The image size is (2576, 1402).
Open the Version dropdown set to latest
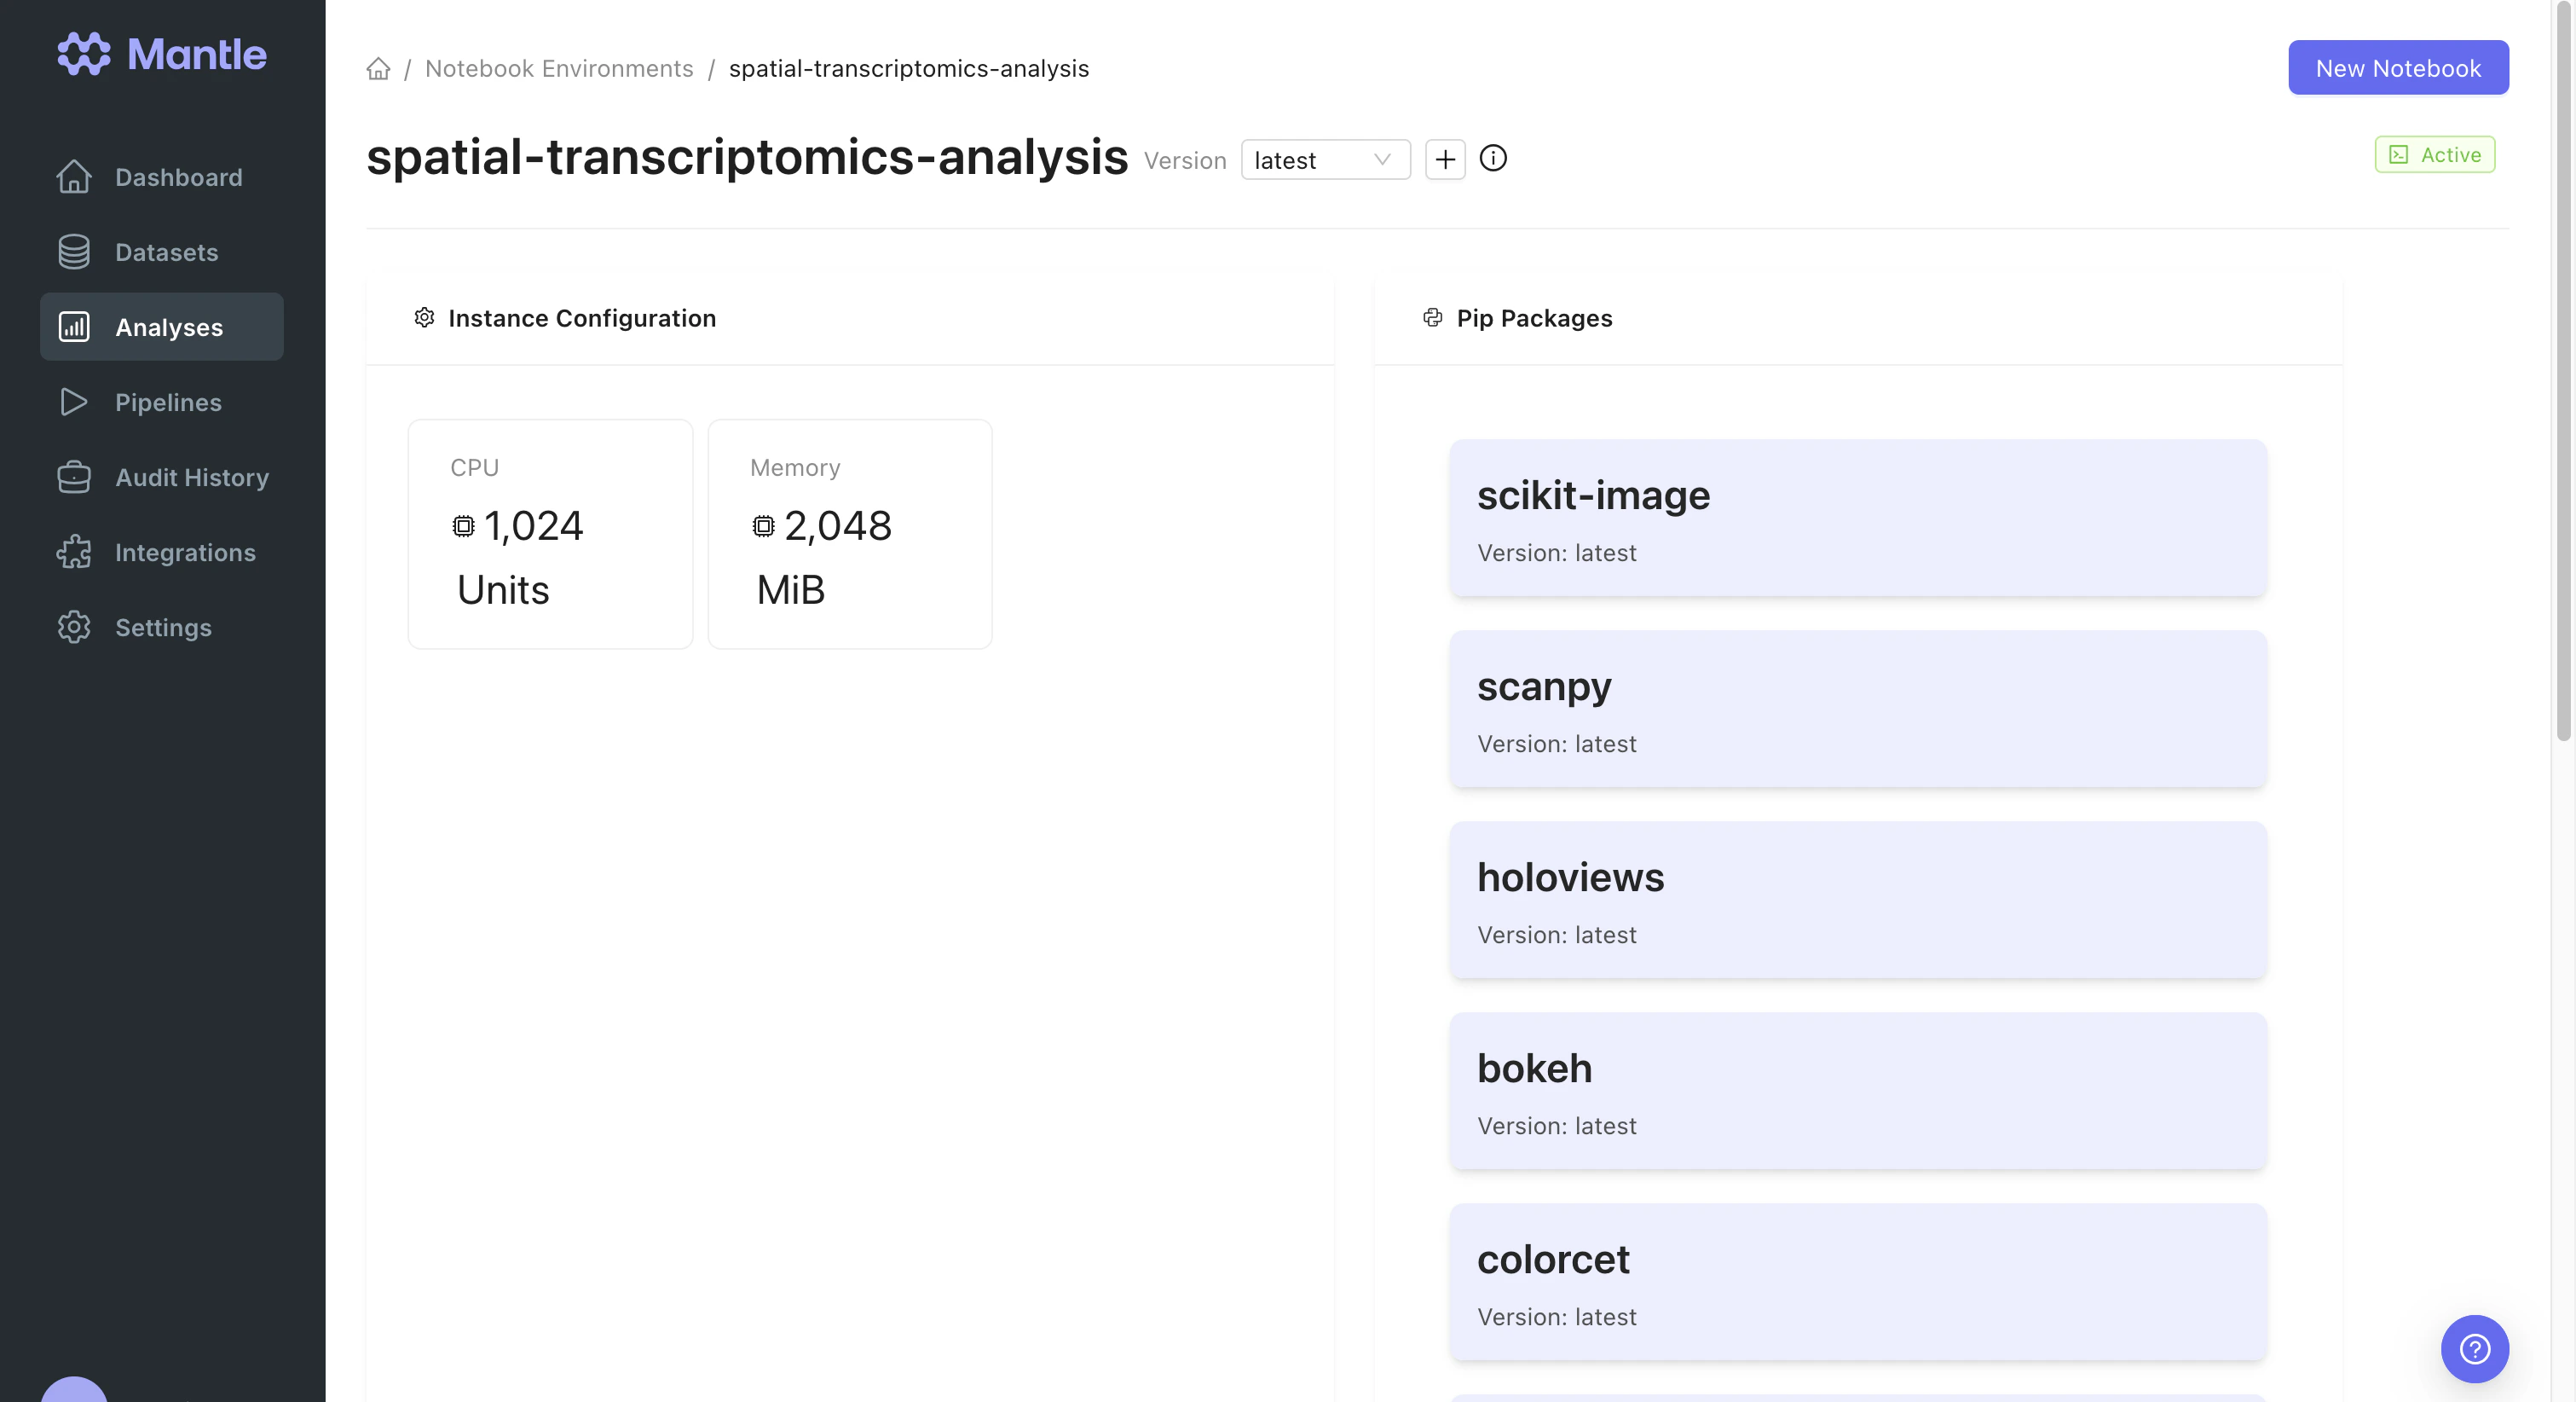(x=1324, y=160)
